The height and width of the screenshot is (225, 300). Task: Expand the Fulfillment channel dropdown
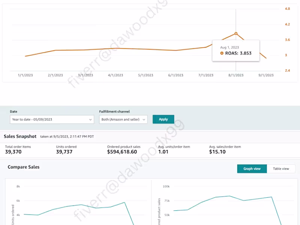pos(123,119)
